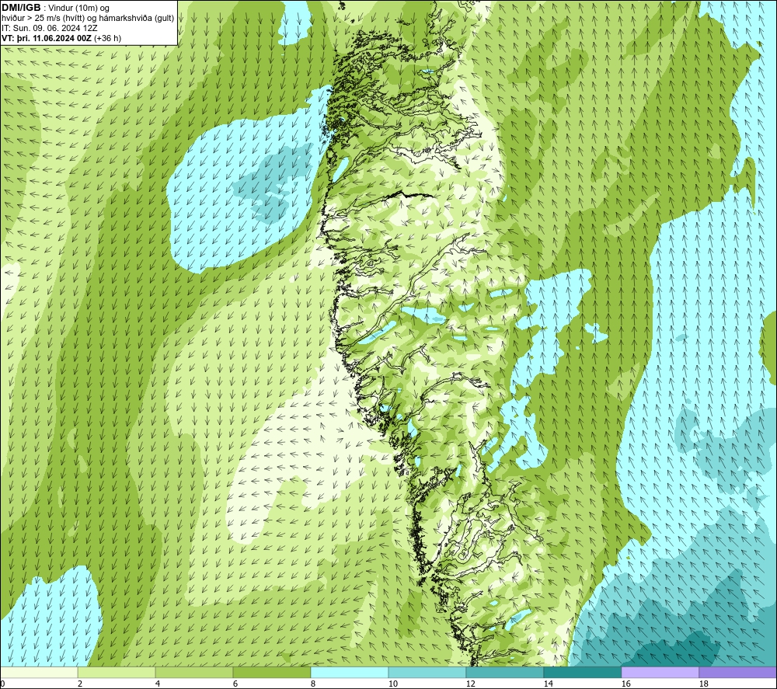The height and width of the screenshot is (689, 777).
Task: Select the 16–18 m/s light purple swatch
Action: click(660, 673)
